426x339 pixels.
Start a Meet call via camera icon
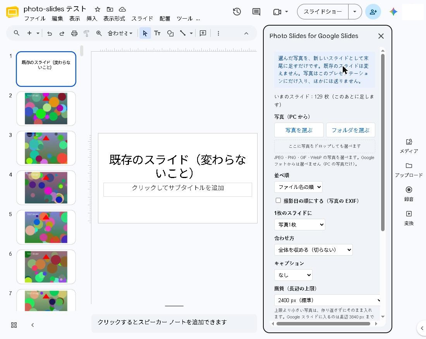pyautogui.click(x=277, y=12)
